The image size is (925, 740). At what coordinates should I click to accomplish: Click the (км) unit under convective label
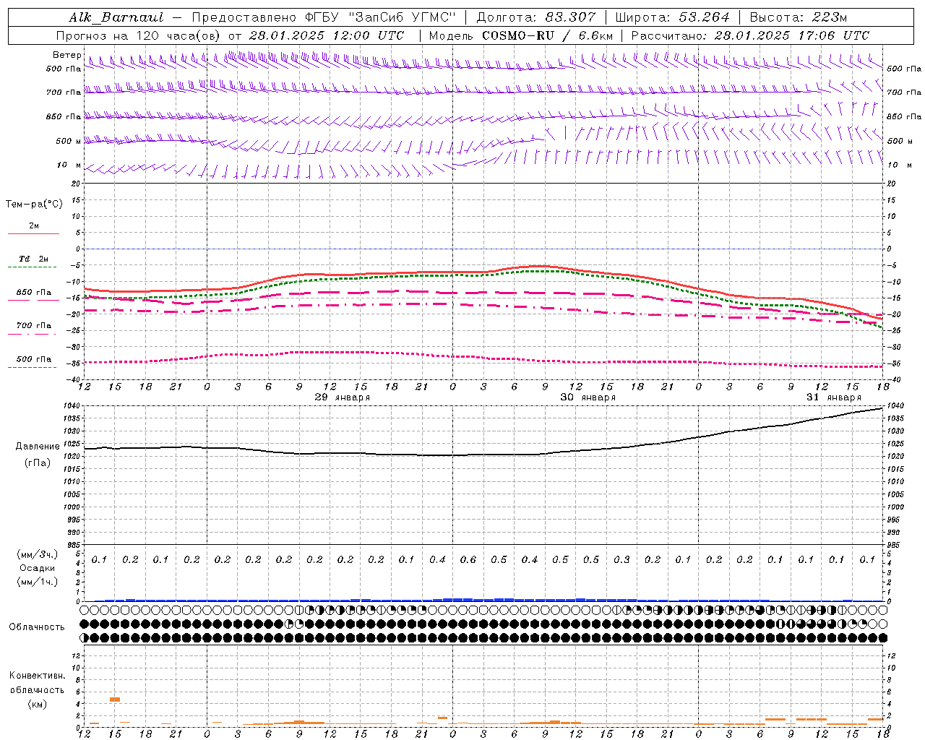tap(37, 704)
